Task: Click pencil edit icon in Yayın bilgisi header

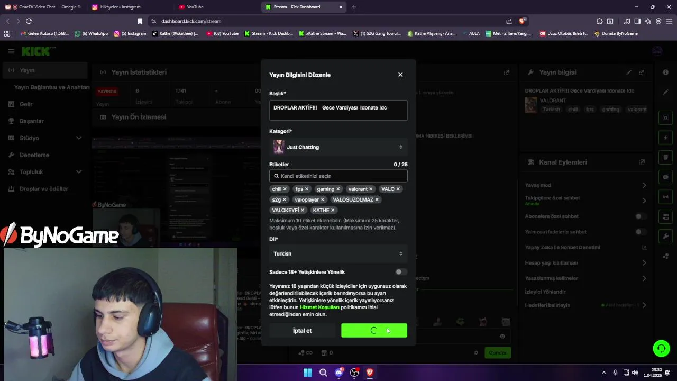Action: click(x=629, y=72)
